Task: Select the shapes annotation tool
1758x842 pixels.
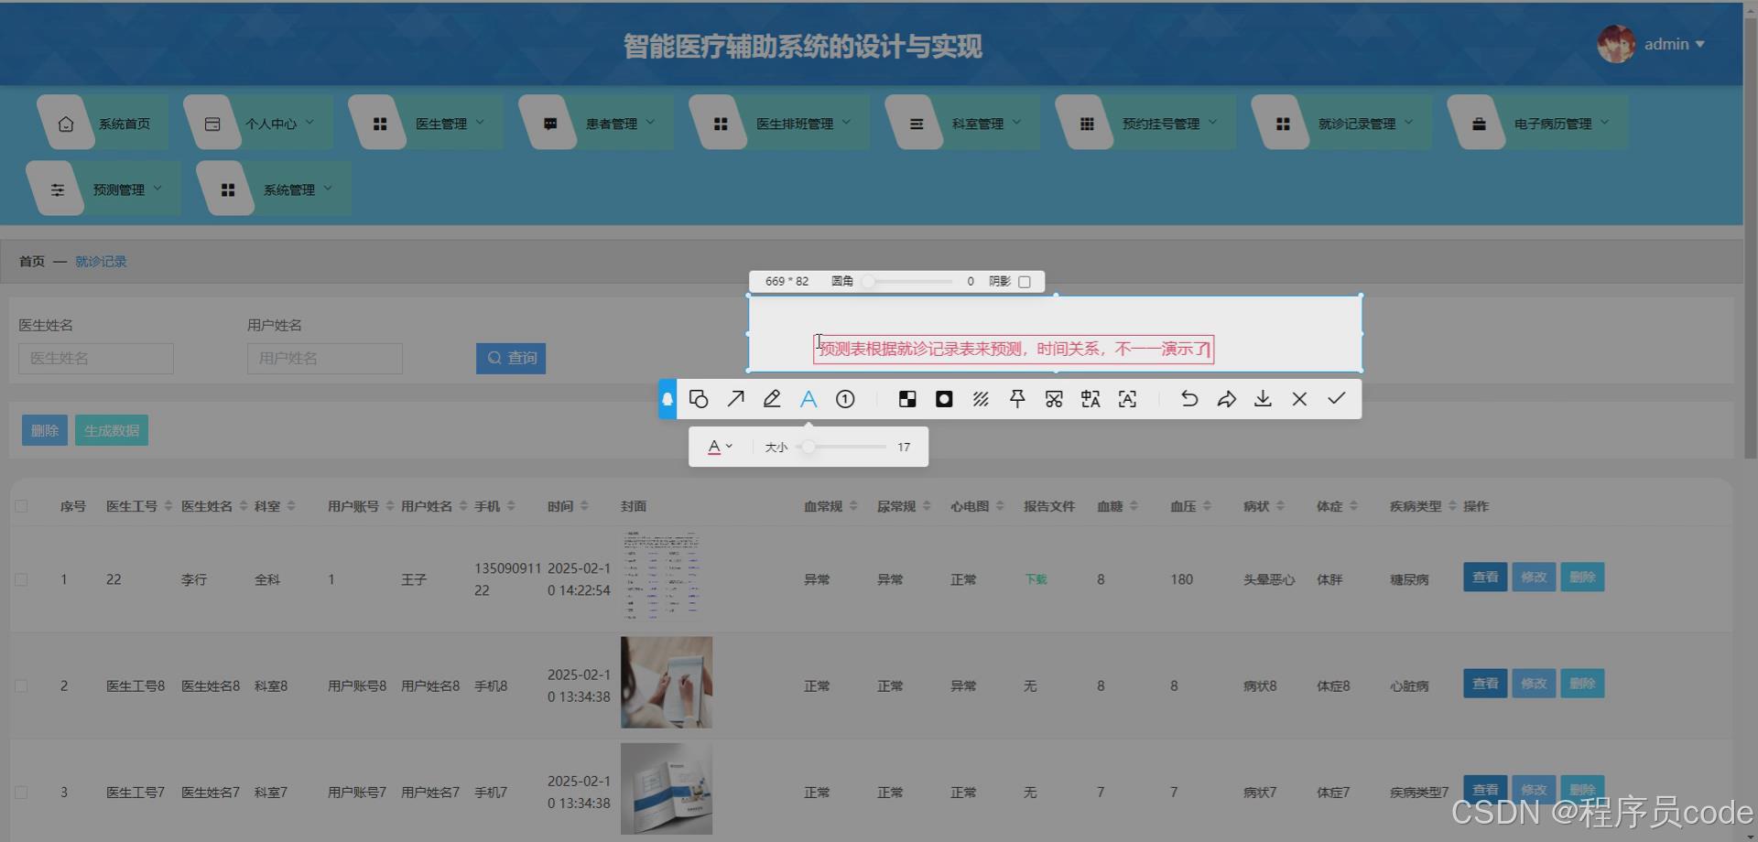Action: click(x=699, y=399)
